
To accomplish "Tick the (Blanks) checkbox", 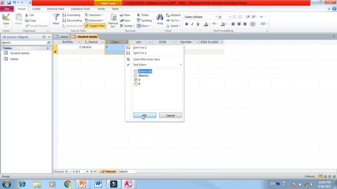I will [x=136, y=76].
